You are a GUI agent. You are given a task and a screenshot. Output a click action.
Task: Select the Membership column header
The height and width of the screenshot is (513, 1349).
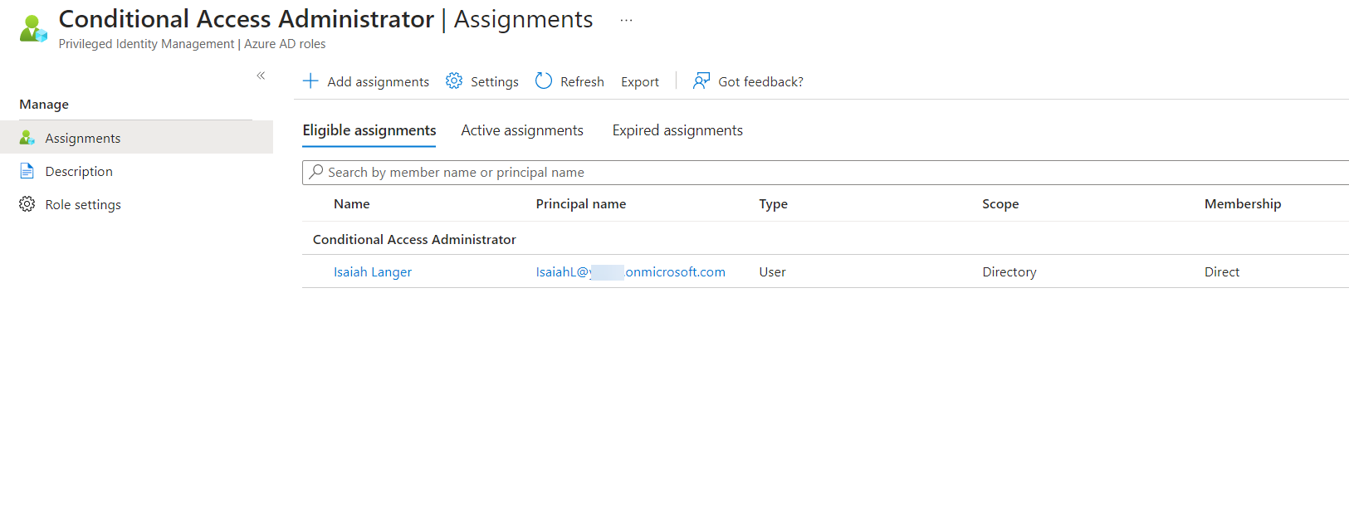click(1243, 203)
